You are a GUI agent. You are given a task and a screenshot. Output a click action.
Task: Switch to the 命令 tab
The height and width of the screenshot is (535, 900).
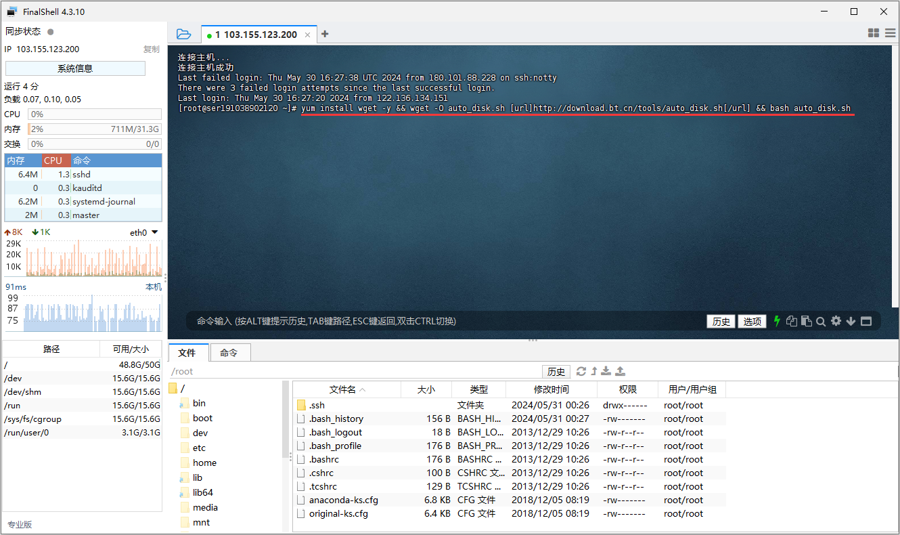pos(229,353)
